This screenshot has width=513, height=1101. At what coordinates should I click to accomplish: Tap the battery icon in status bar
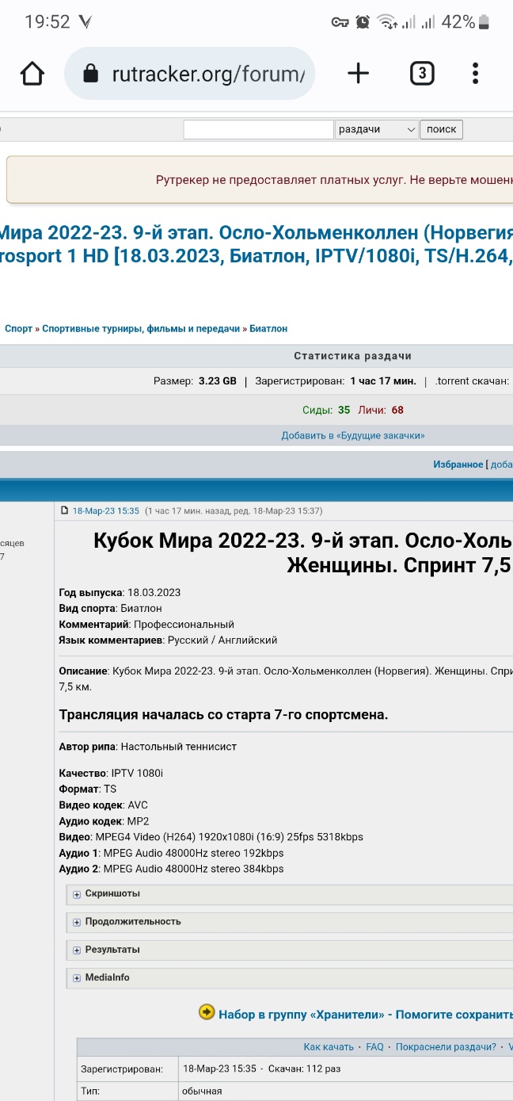click(x=485, y=22)
